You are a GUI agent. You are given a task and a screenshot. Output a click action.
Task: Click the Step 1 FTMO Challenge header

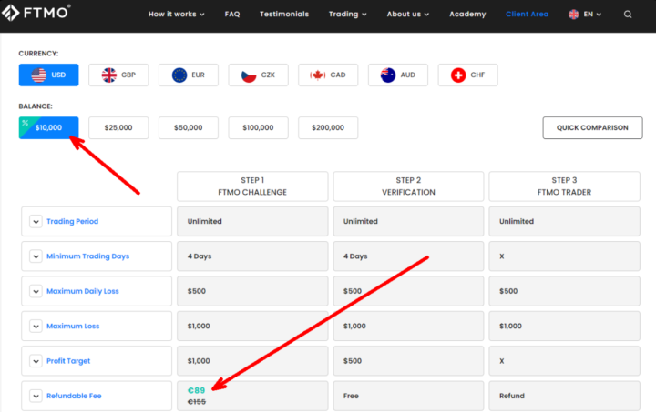coord(252,186)
